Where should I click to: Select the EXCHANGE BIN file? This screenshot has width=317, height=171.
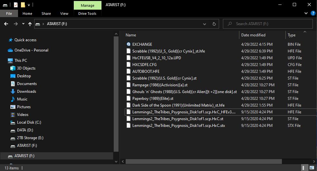coord(142,44)
